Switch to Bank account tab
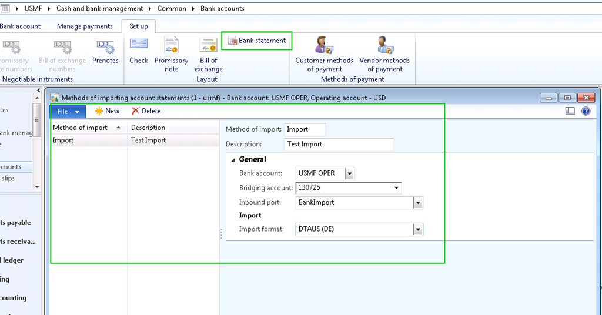The image size is (602, 315). tap(20, 26)
